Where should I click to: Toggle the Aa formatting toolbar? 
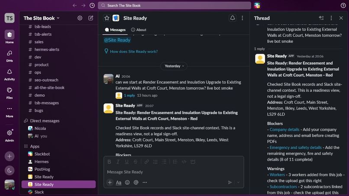(x=119, y=183)
